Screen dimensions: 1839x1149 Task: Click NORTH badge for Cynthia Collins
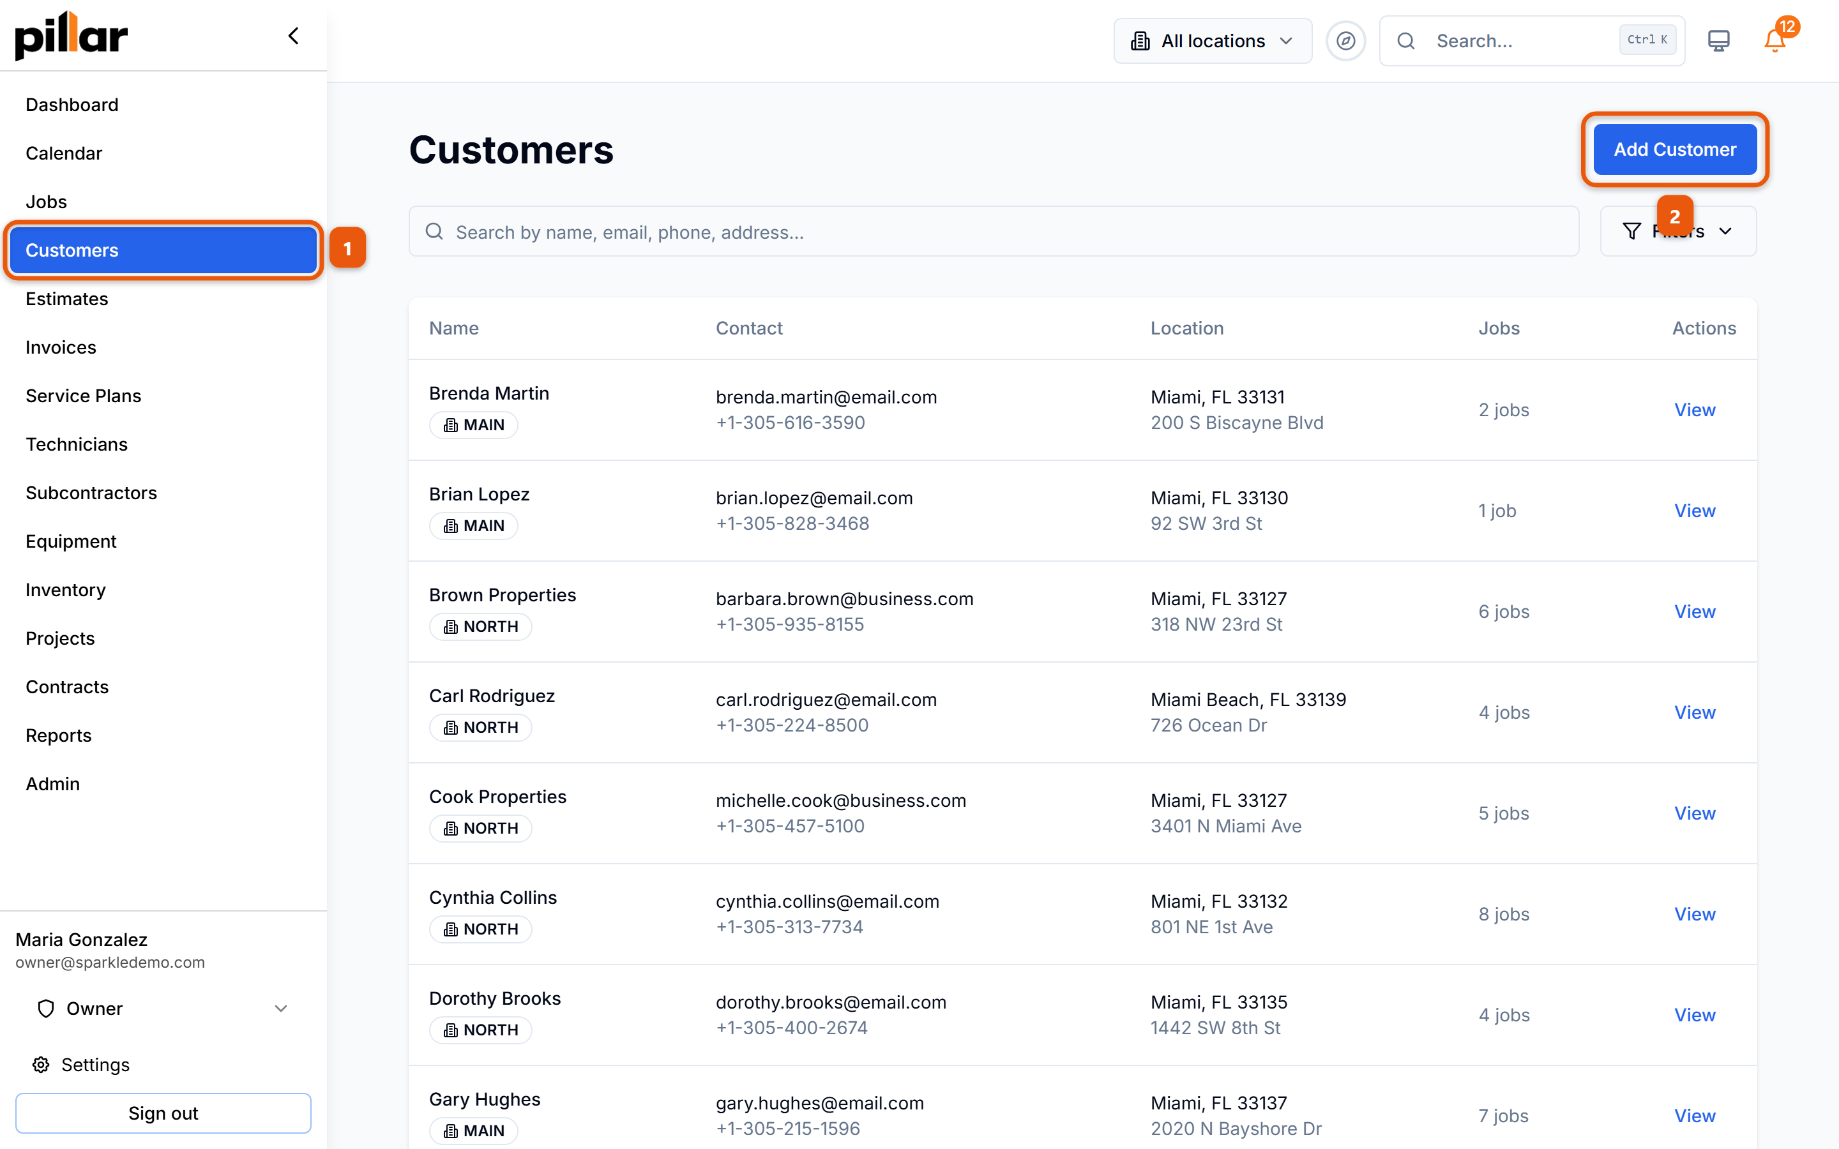(x=480, y=929)
